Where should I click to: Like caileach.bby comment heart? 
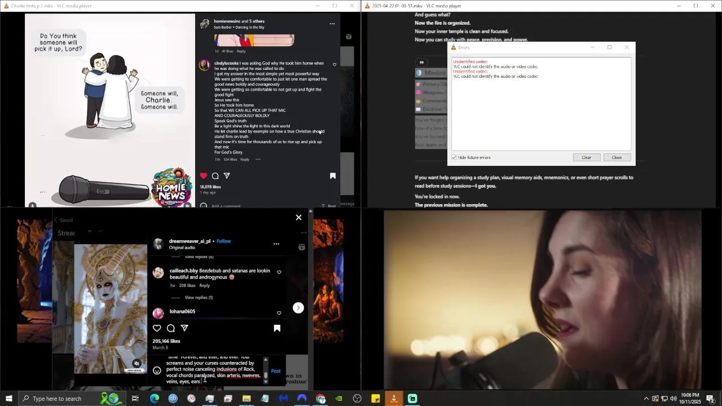coord(279,272)
